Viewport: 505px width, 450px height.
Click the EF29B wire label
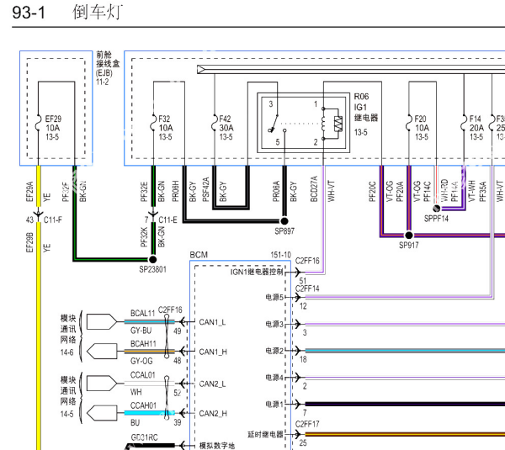click(29, 242)
